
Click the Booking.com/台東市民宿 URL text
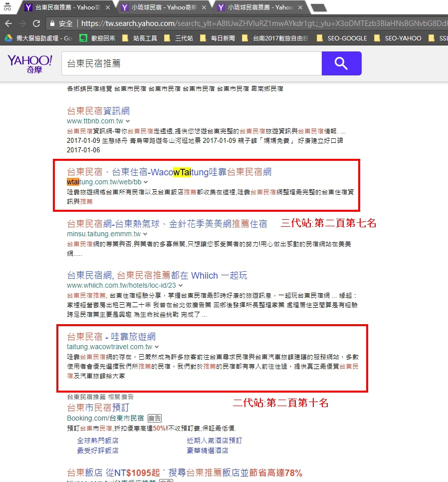(105, 419)
